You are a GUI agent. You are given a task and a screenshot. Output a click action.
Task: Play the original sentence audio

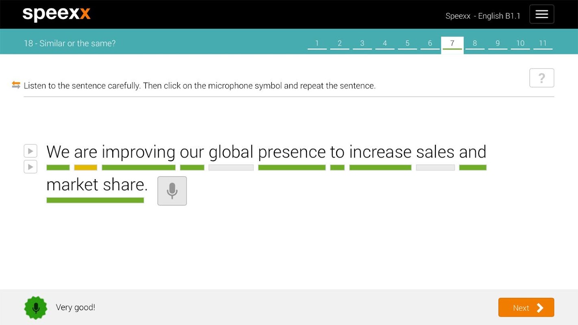pos(31,151)
